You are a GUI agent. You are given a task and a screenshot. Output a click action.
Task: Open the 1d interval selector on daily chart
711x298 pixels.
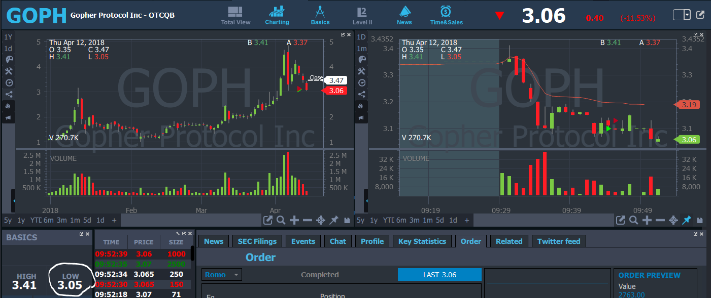(8, 49)
